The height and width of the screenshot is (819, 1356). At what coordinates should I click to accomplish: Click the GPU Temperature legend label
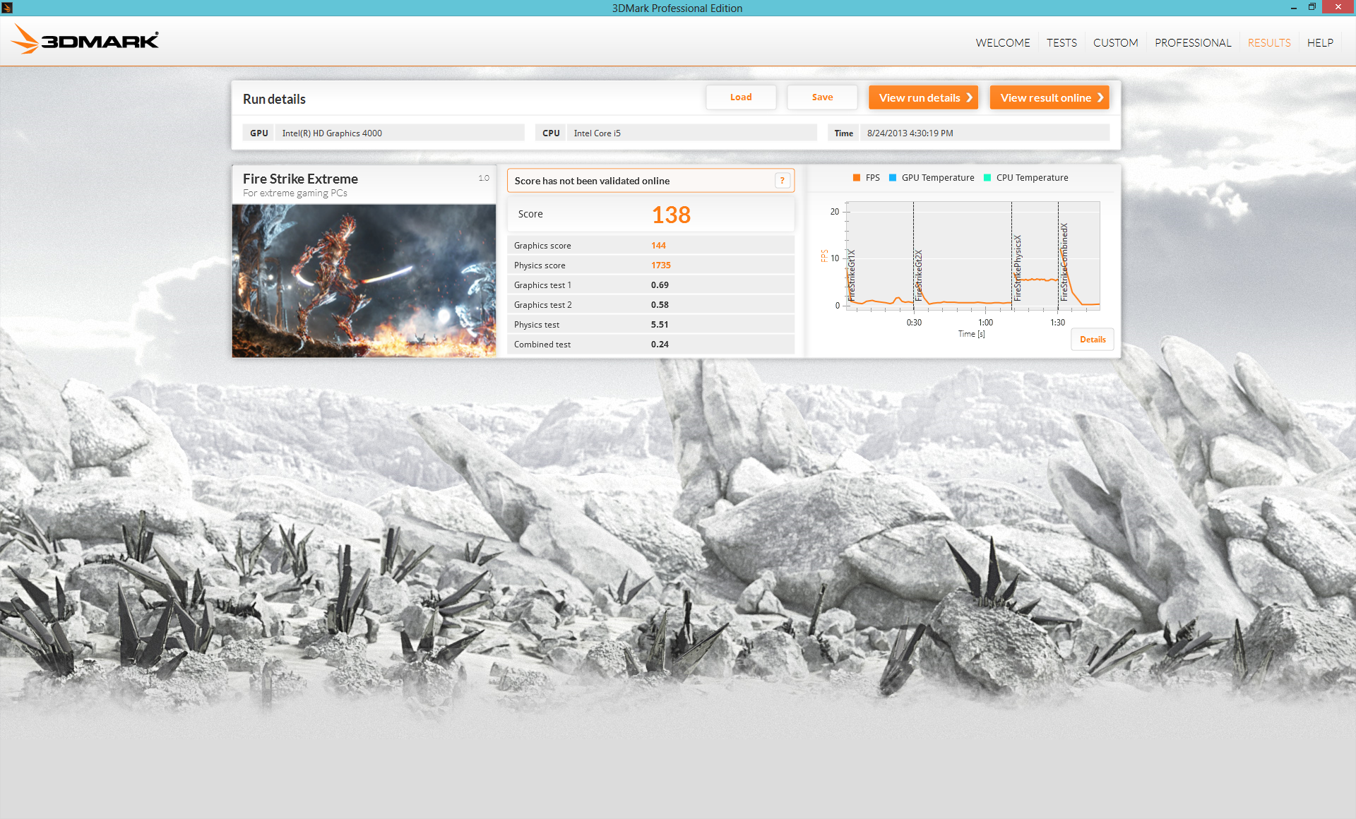[x=938, y=178]
